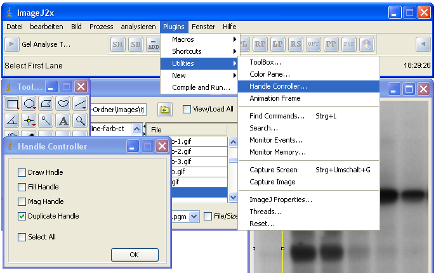Open the analysieren menu
Screen dimensions: 436x273
point(138,27)
